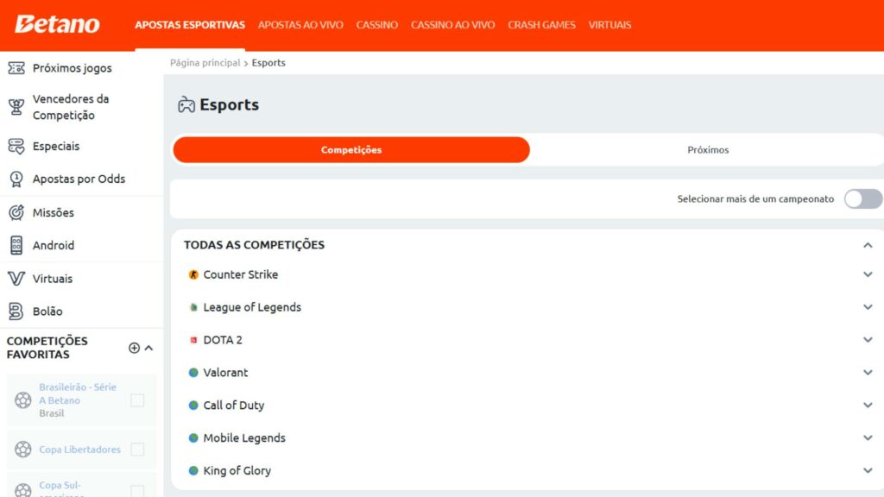The height and width of the screenshot is (497, 884).
Task: Select the Android phone icon
Action: tap(16, 245)
